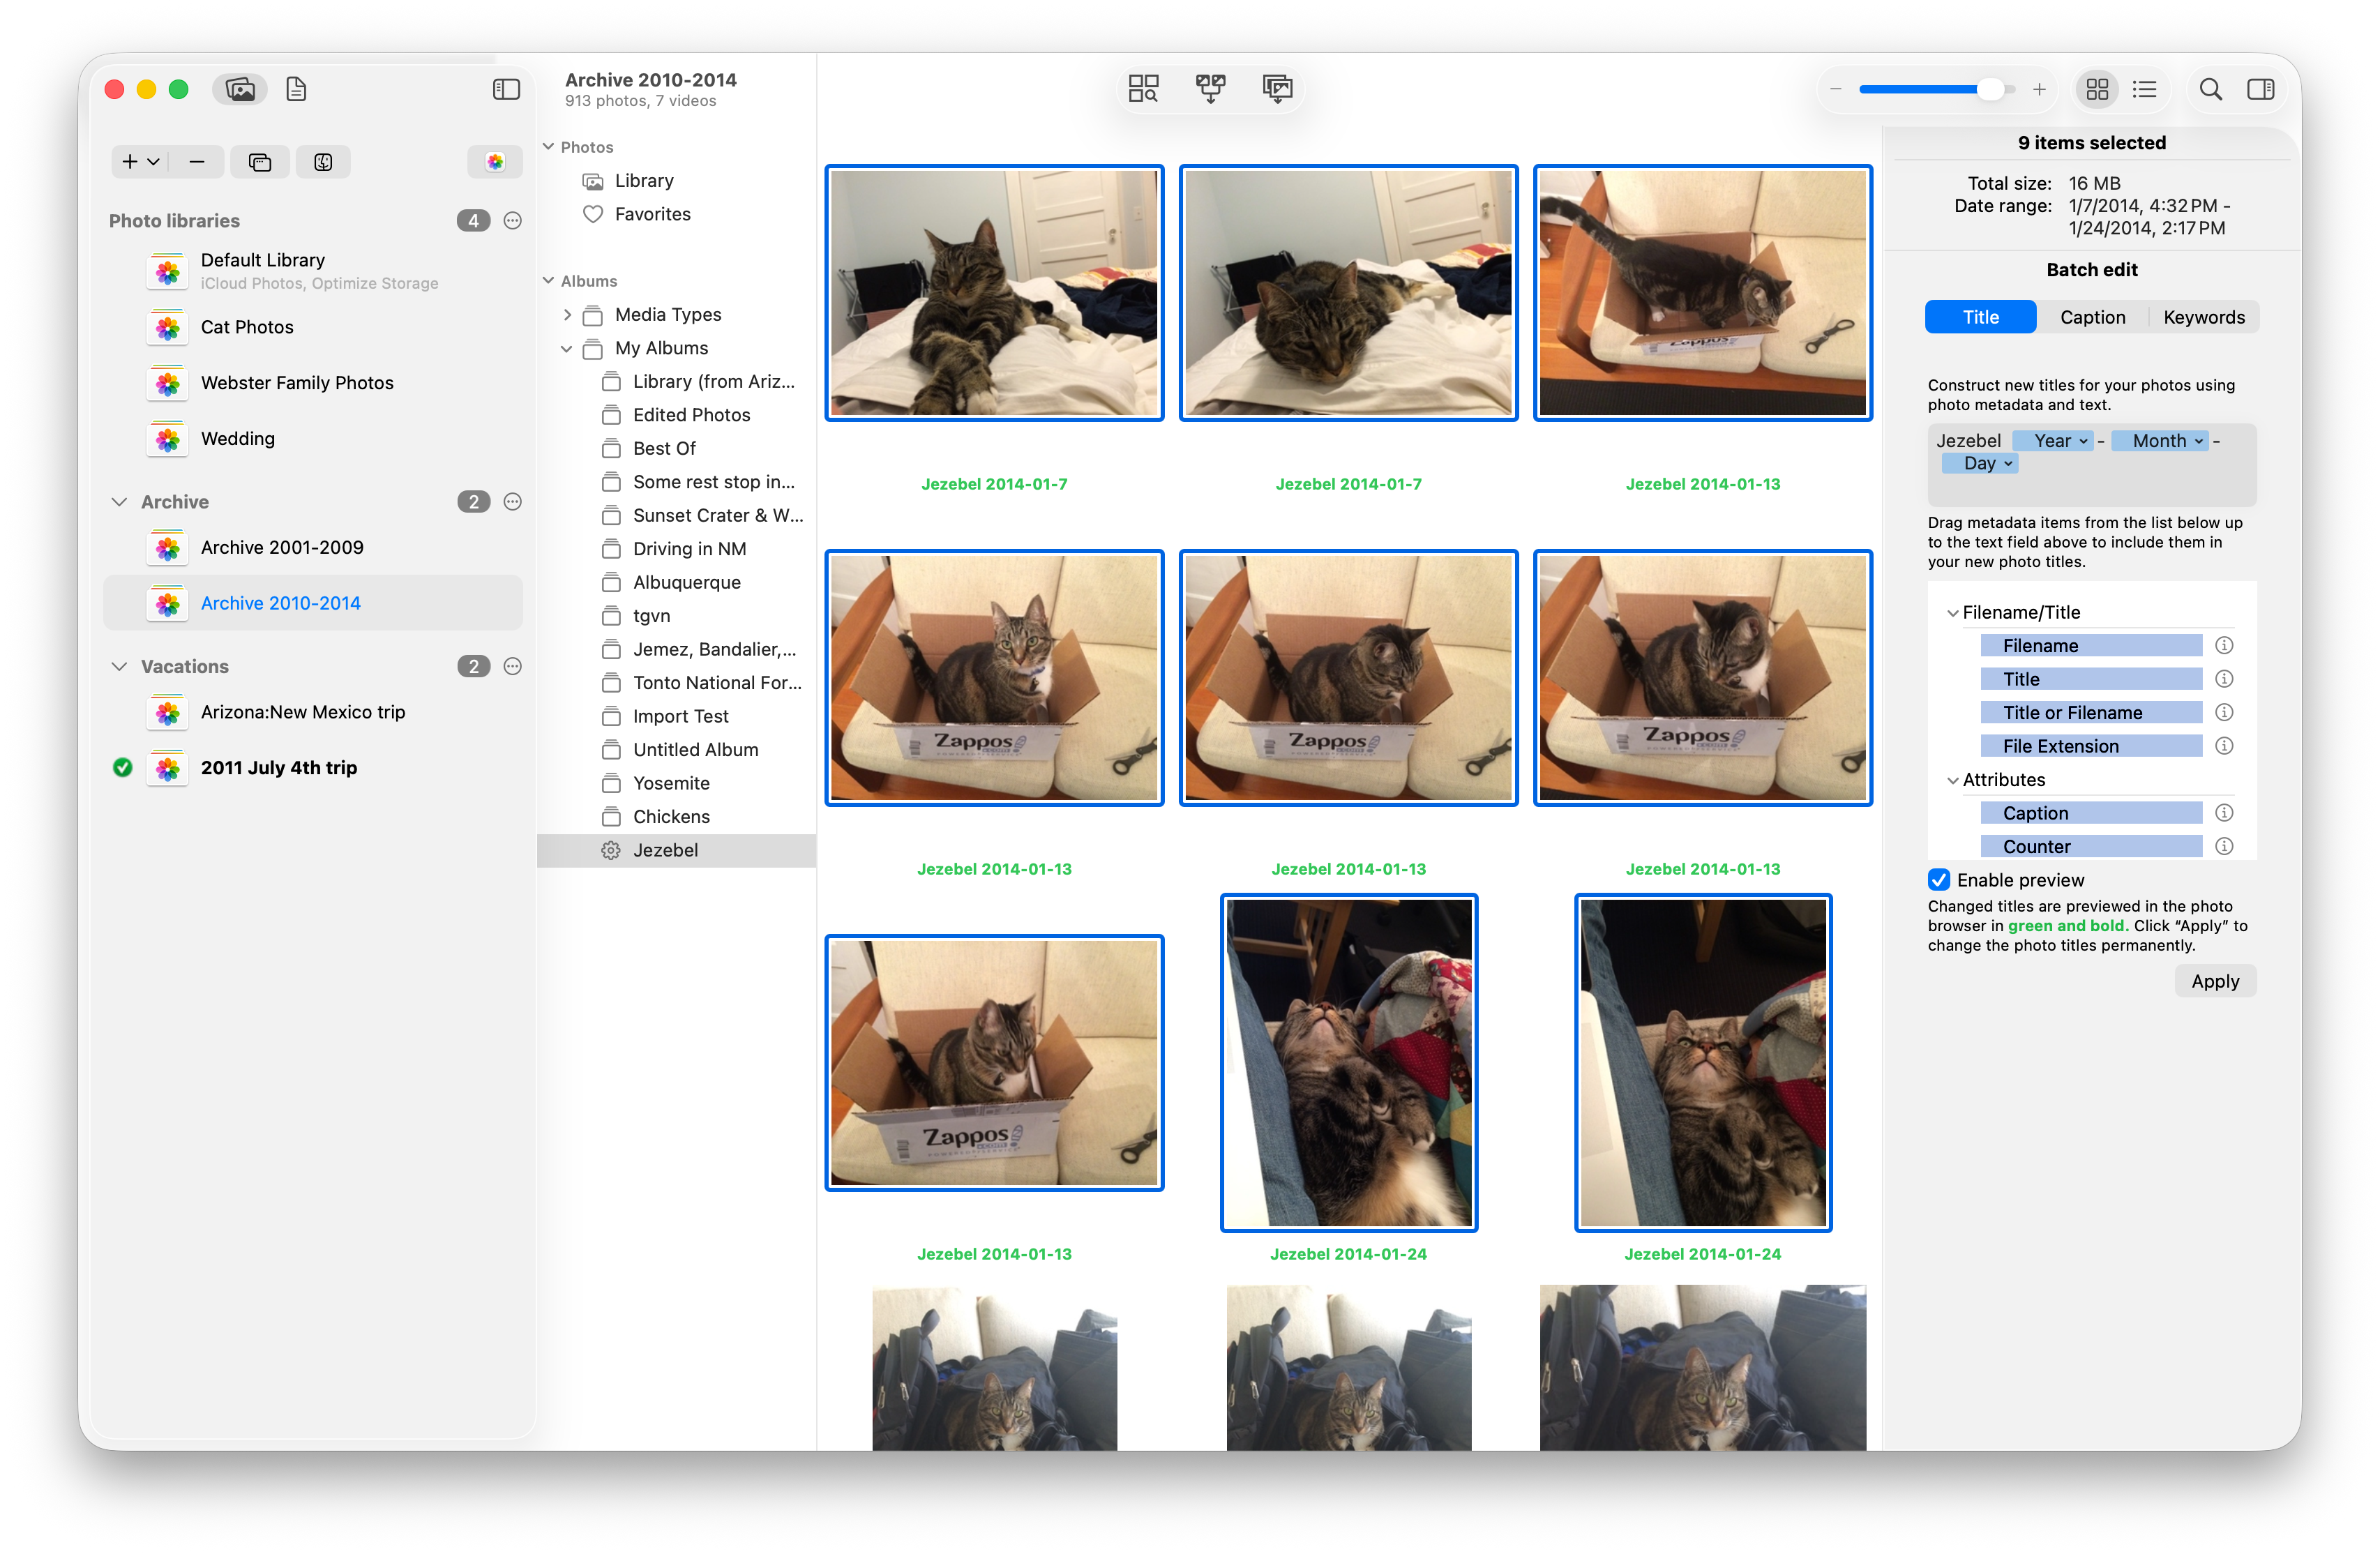
Task: Switch to the Keywords tab
Action: [2203, 317]
